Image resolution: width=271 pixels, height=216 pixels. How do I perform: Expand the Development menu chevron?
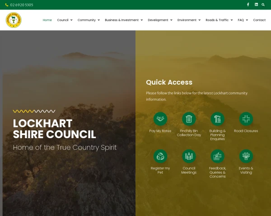tap(171, 20)
